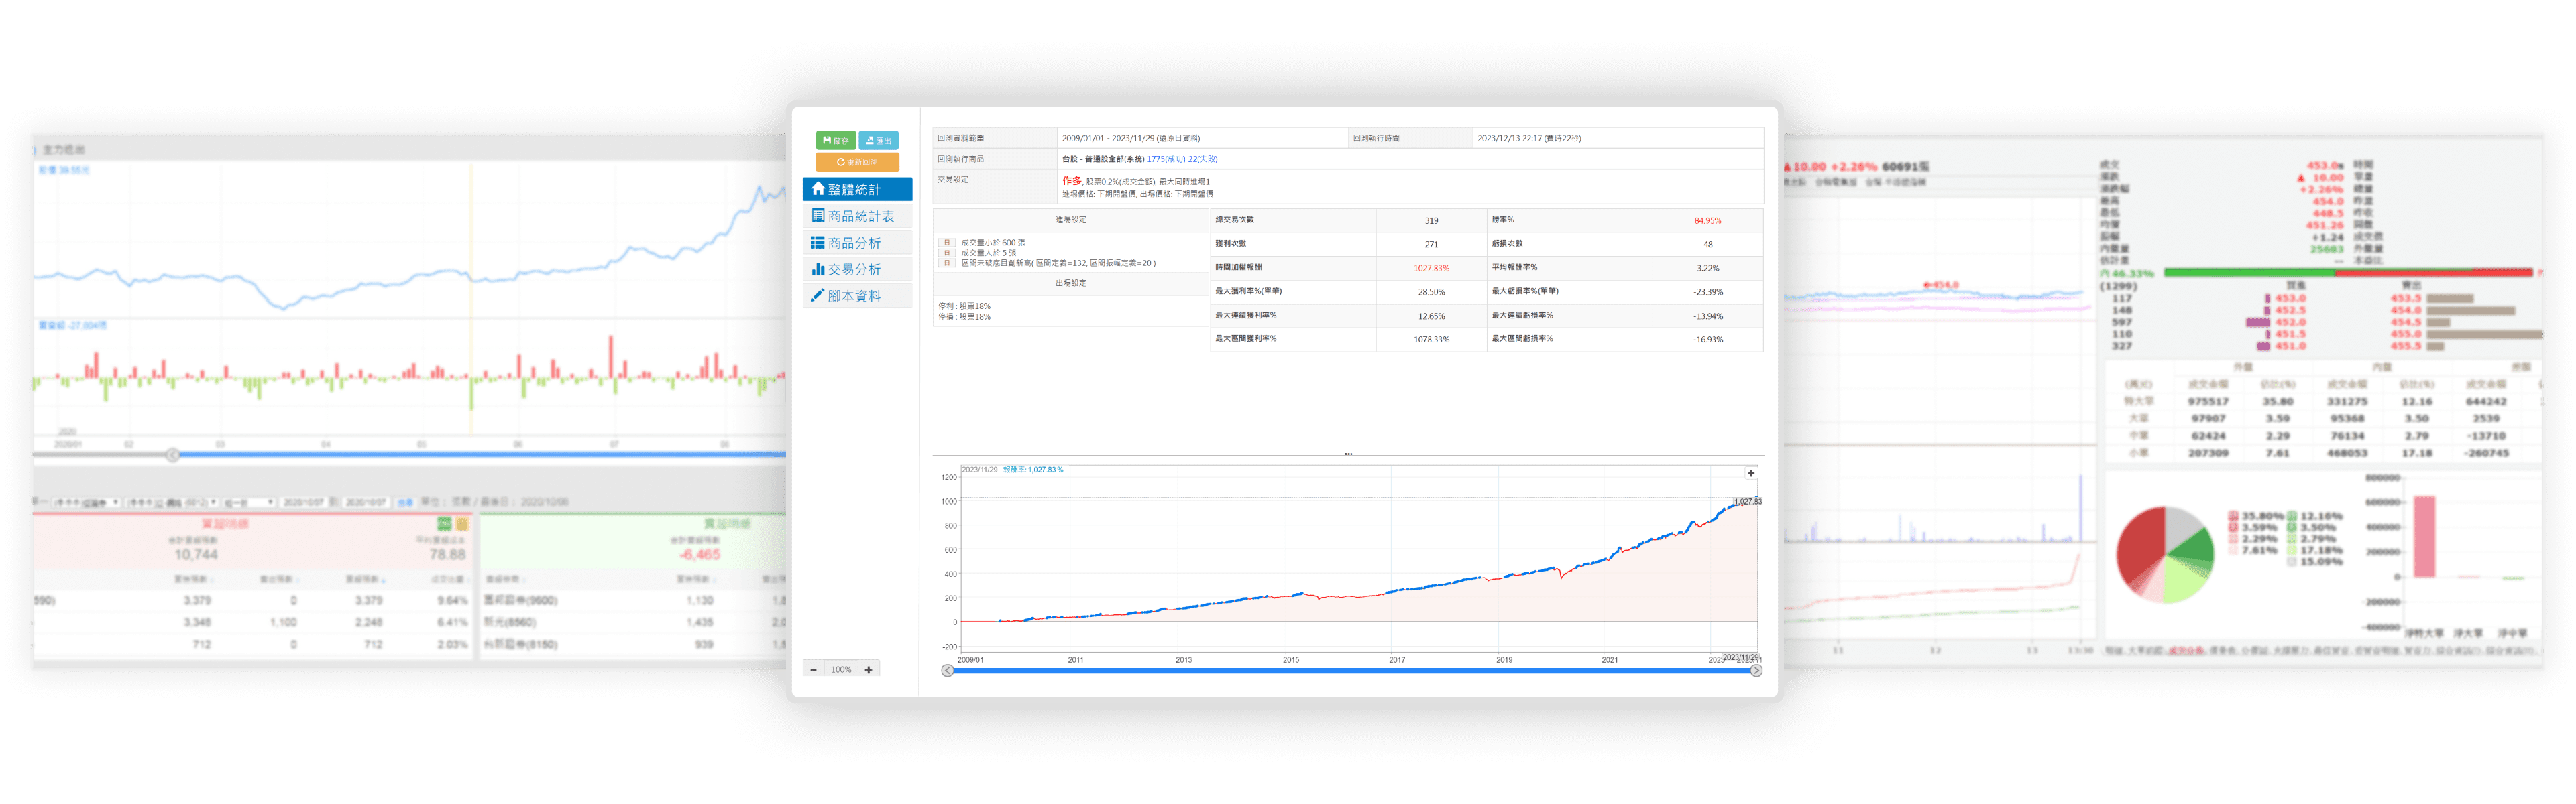
Task: Click the 匯出 export button
Action: pos(878,141)
